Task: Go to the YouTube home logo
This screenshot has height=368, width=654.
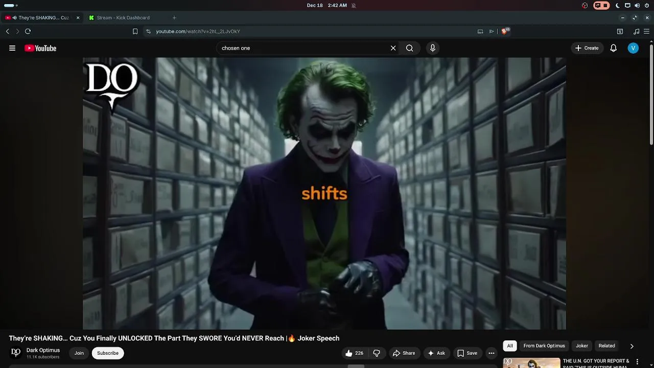Action: (x=40, y=48)
